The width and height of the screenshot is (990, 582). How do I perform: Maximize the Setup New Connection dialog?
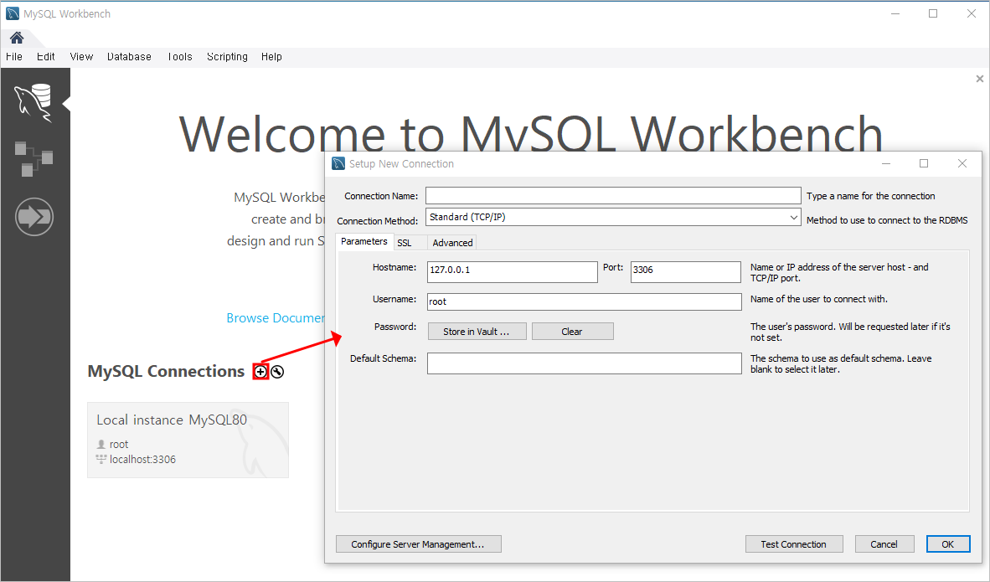[x=924, y=163]
